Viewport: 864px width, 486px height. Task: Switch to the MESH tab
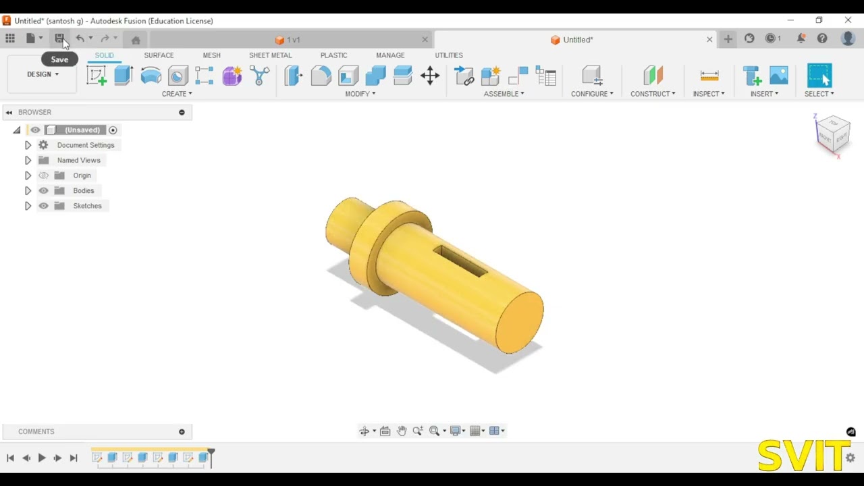[x=211, y=55]
